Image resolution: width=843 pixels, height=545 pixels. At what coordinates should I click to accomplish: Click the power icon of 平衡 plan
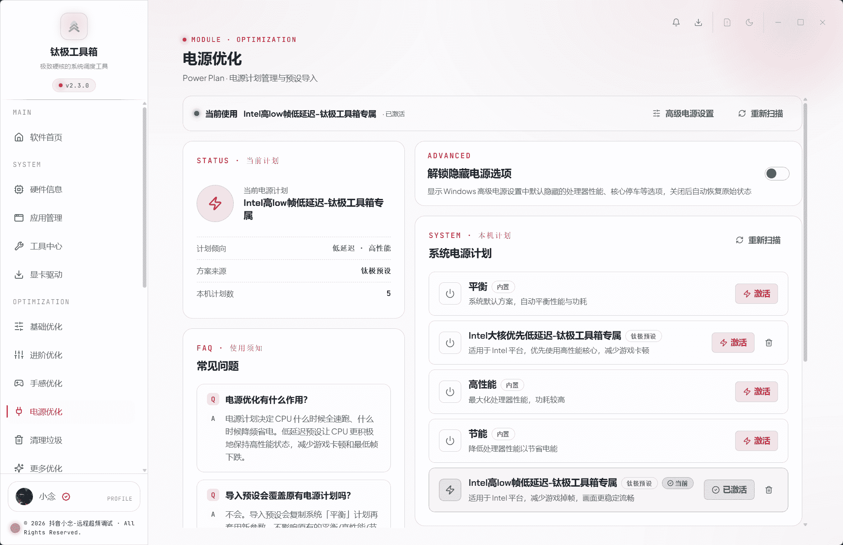click(450, 294)
